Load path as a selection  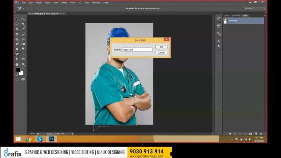(240, 133)
